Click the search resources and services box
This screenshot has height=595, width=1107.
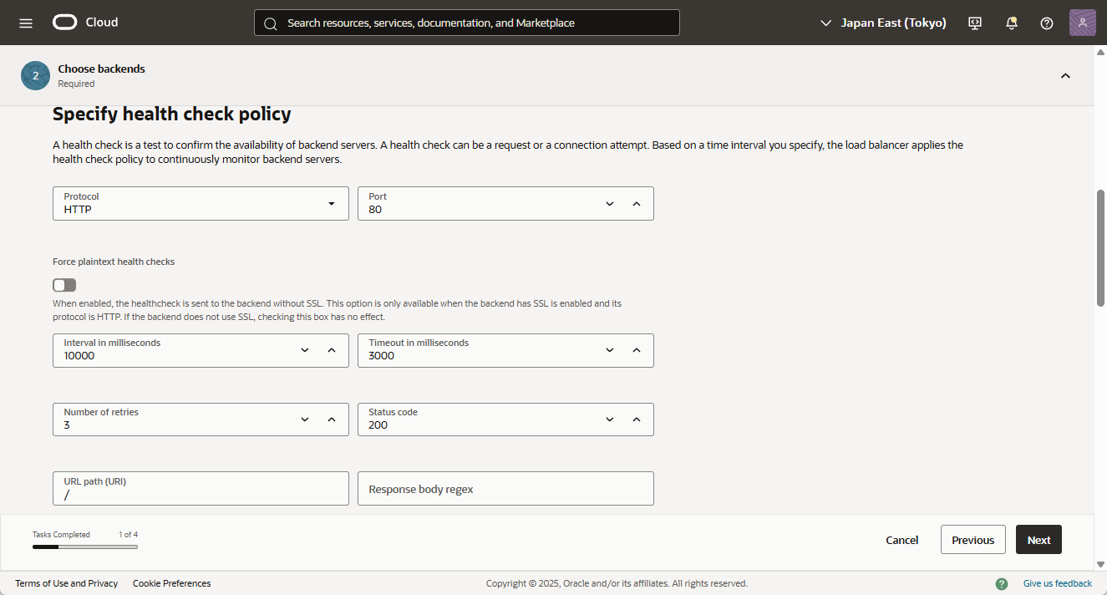(467, 23)
